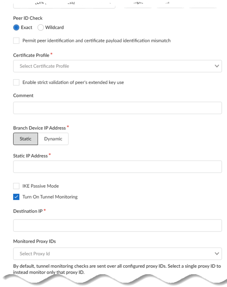The width and height of the screenshot is (227, 287).
Task: Click the Wildcard label text
Action: pyautogui.click(x=54, y=27)
